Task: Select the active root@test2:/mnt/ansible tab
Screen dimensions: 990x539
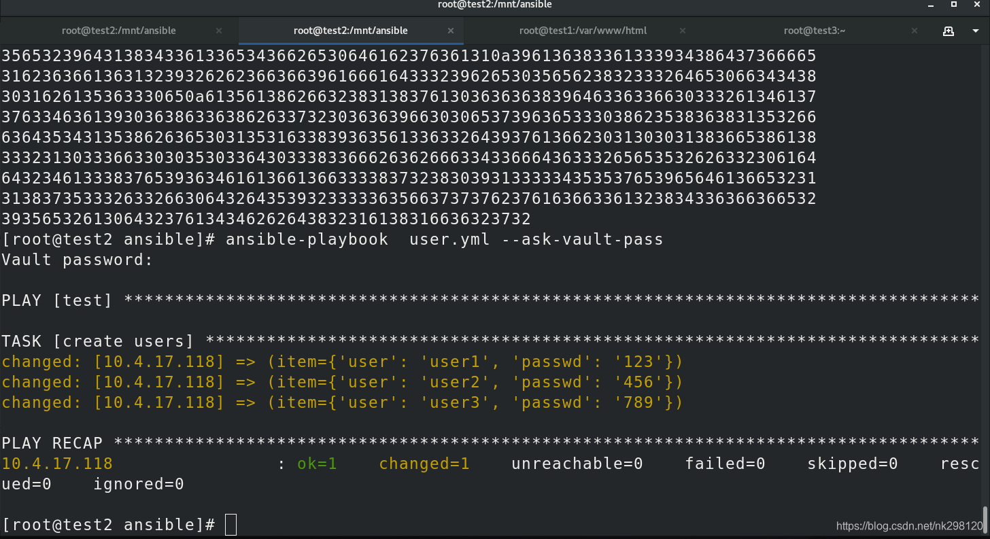Action: [x=351, y=31]
